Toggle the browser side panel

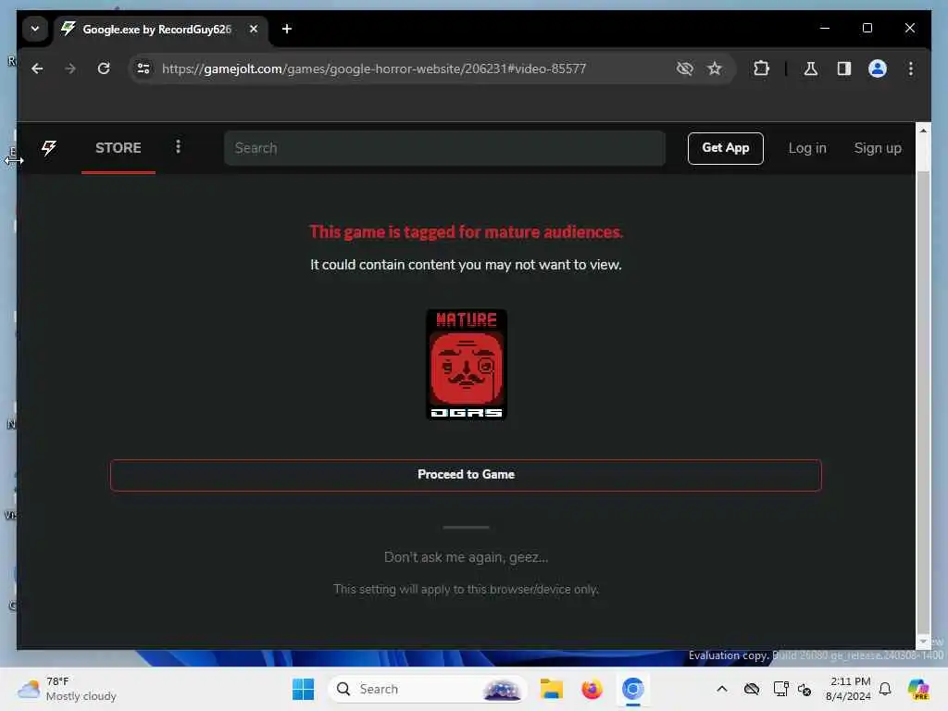click(844, 69)
